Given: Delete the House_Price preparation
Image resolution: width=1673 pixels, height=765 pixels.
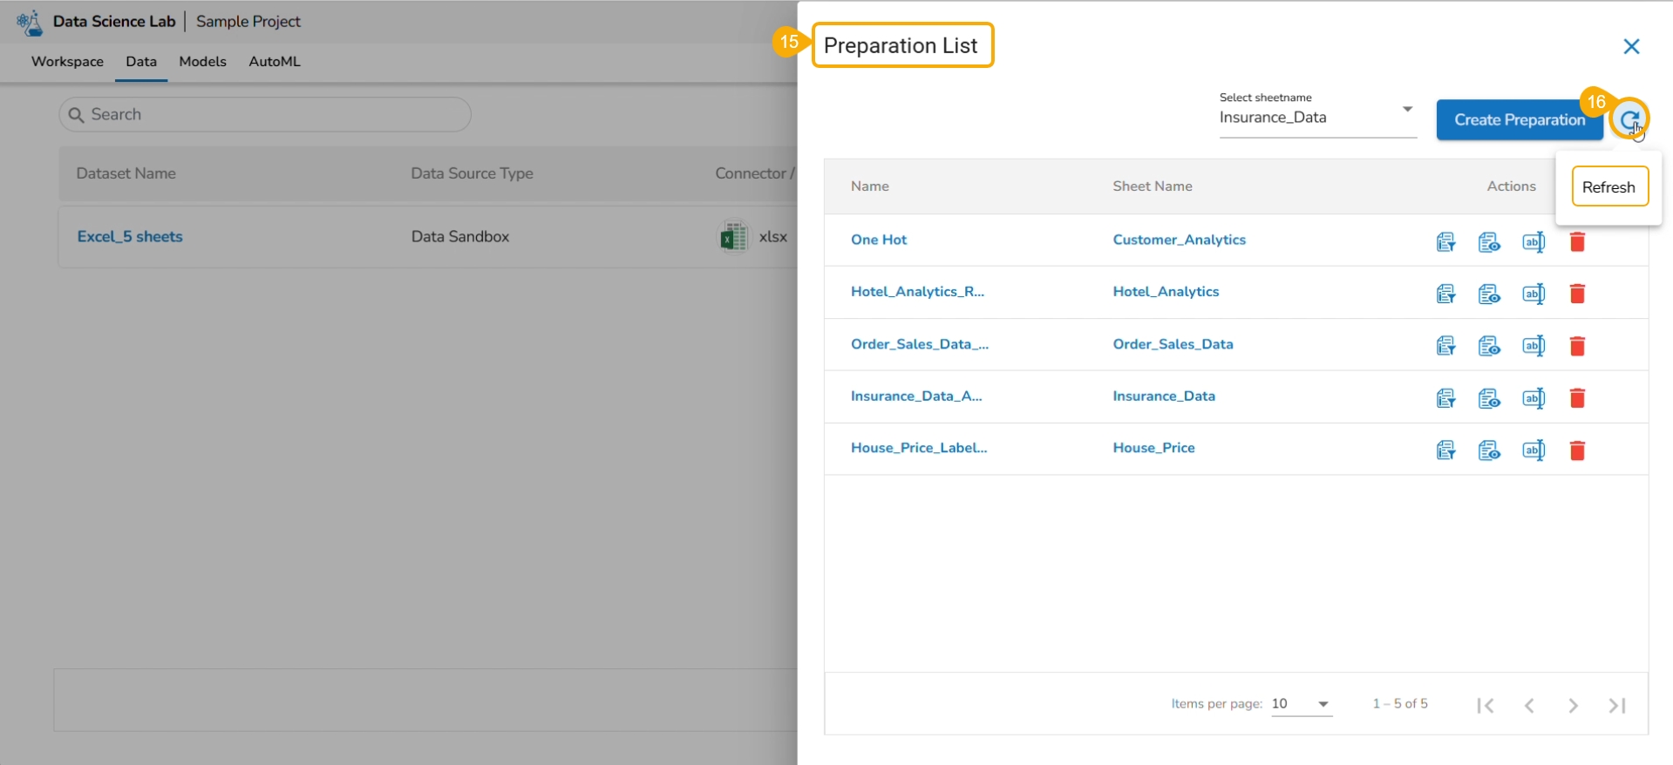Looking at the screenshot, I should point(1577,450).
